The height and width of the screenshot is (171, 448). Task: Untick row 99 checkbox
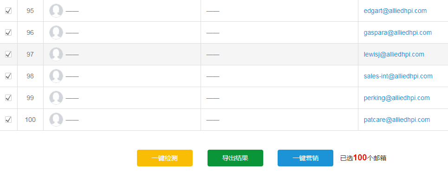[8, 98]
